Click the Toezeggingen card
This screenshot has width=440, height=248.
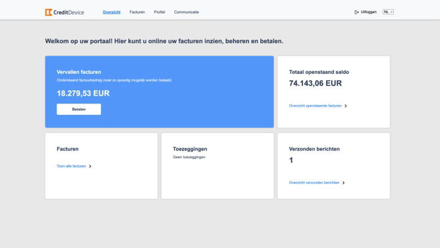(x=217, y=166)
